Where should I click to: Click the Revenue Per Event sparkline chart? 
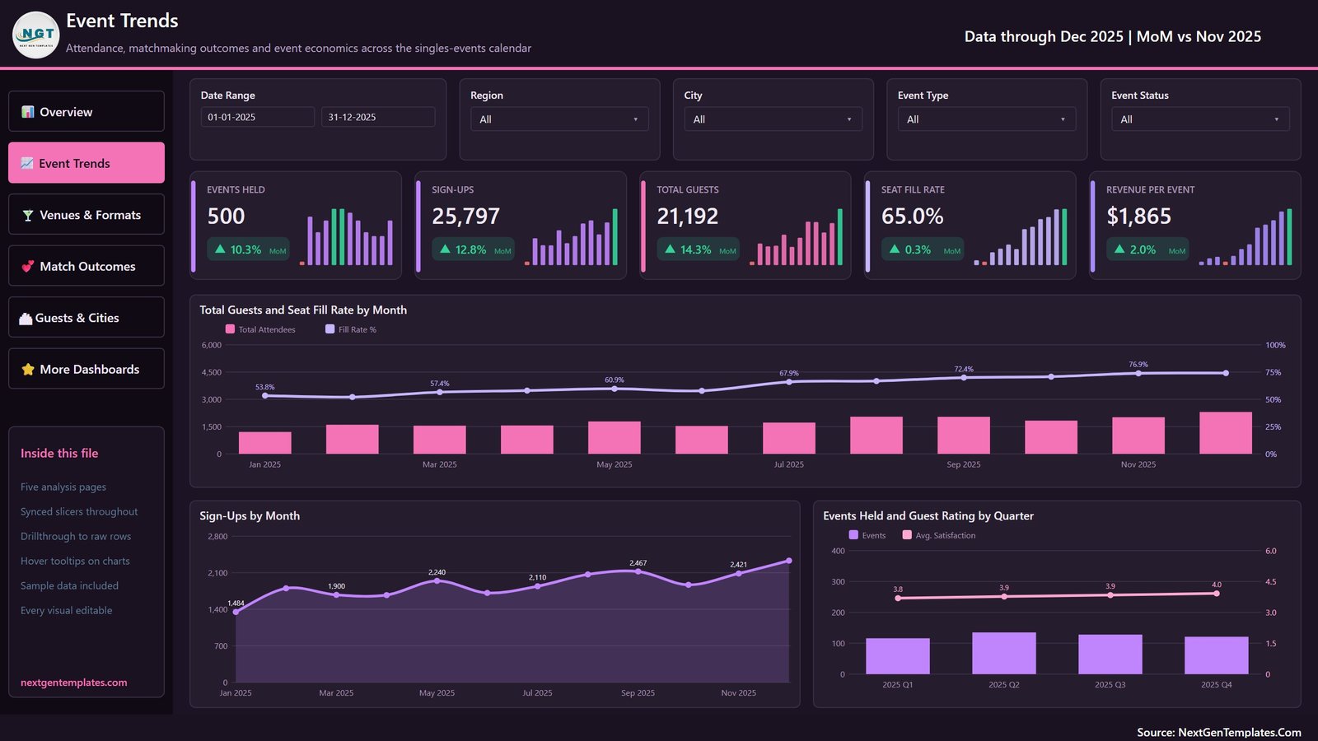[1246, 236]
